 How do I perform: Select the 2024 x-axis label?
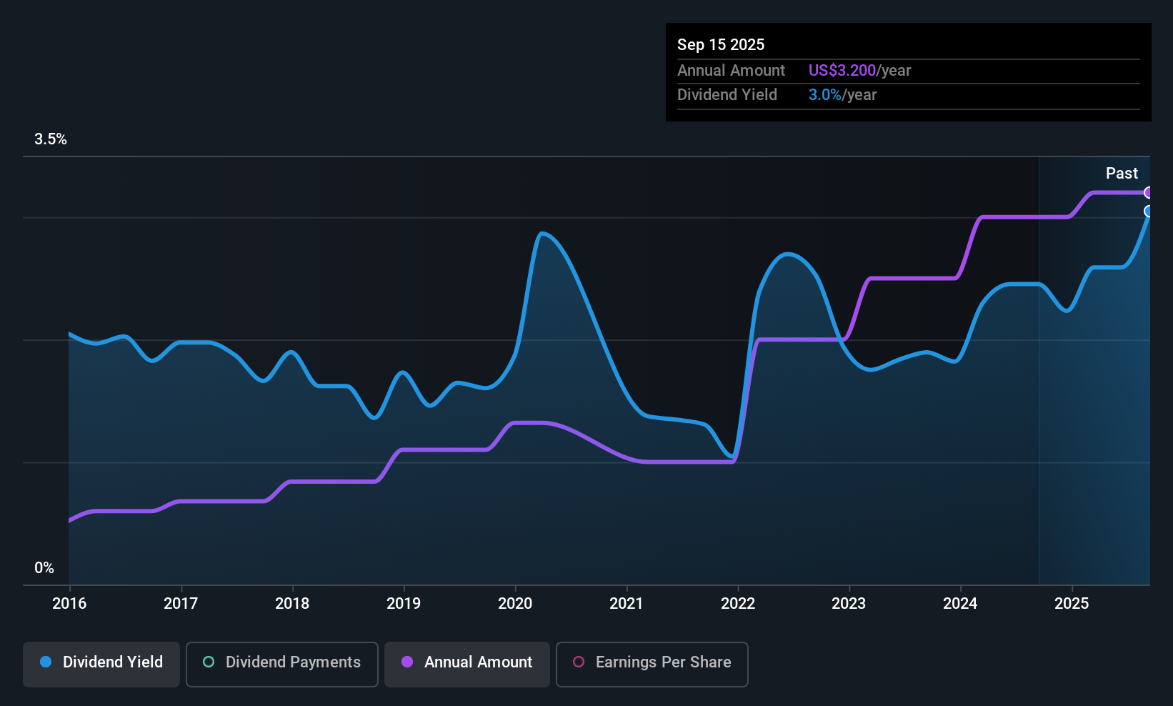pos(960,604)
